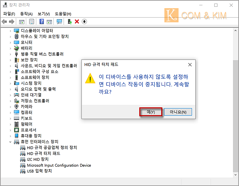Click the Back arrow toolbar icon
This screenshot has width=239, height=186.
point(4,22)
